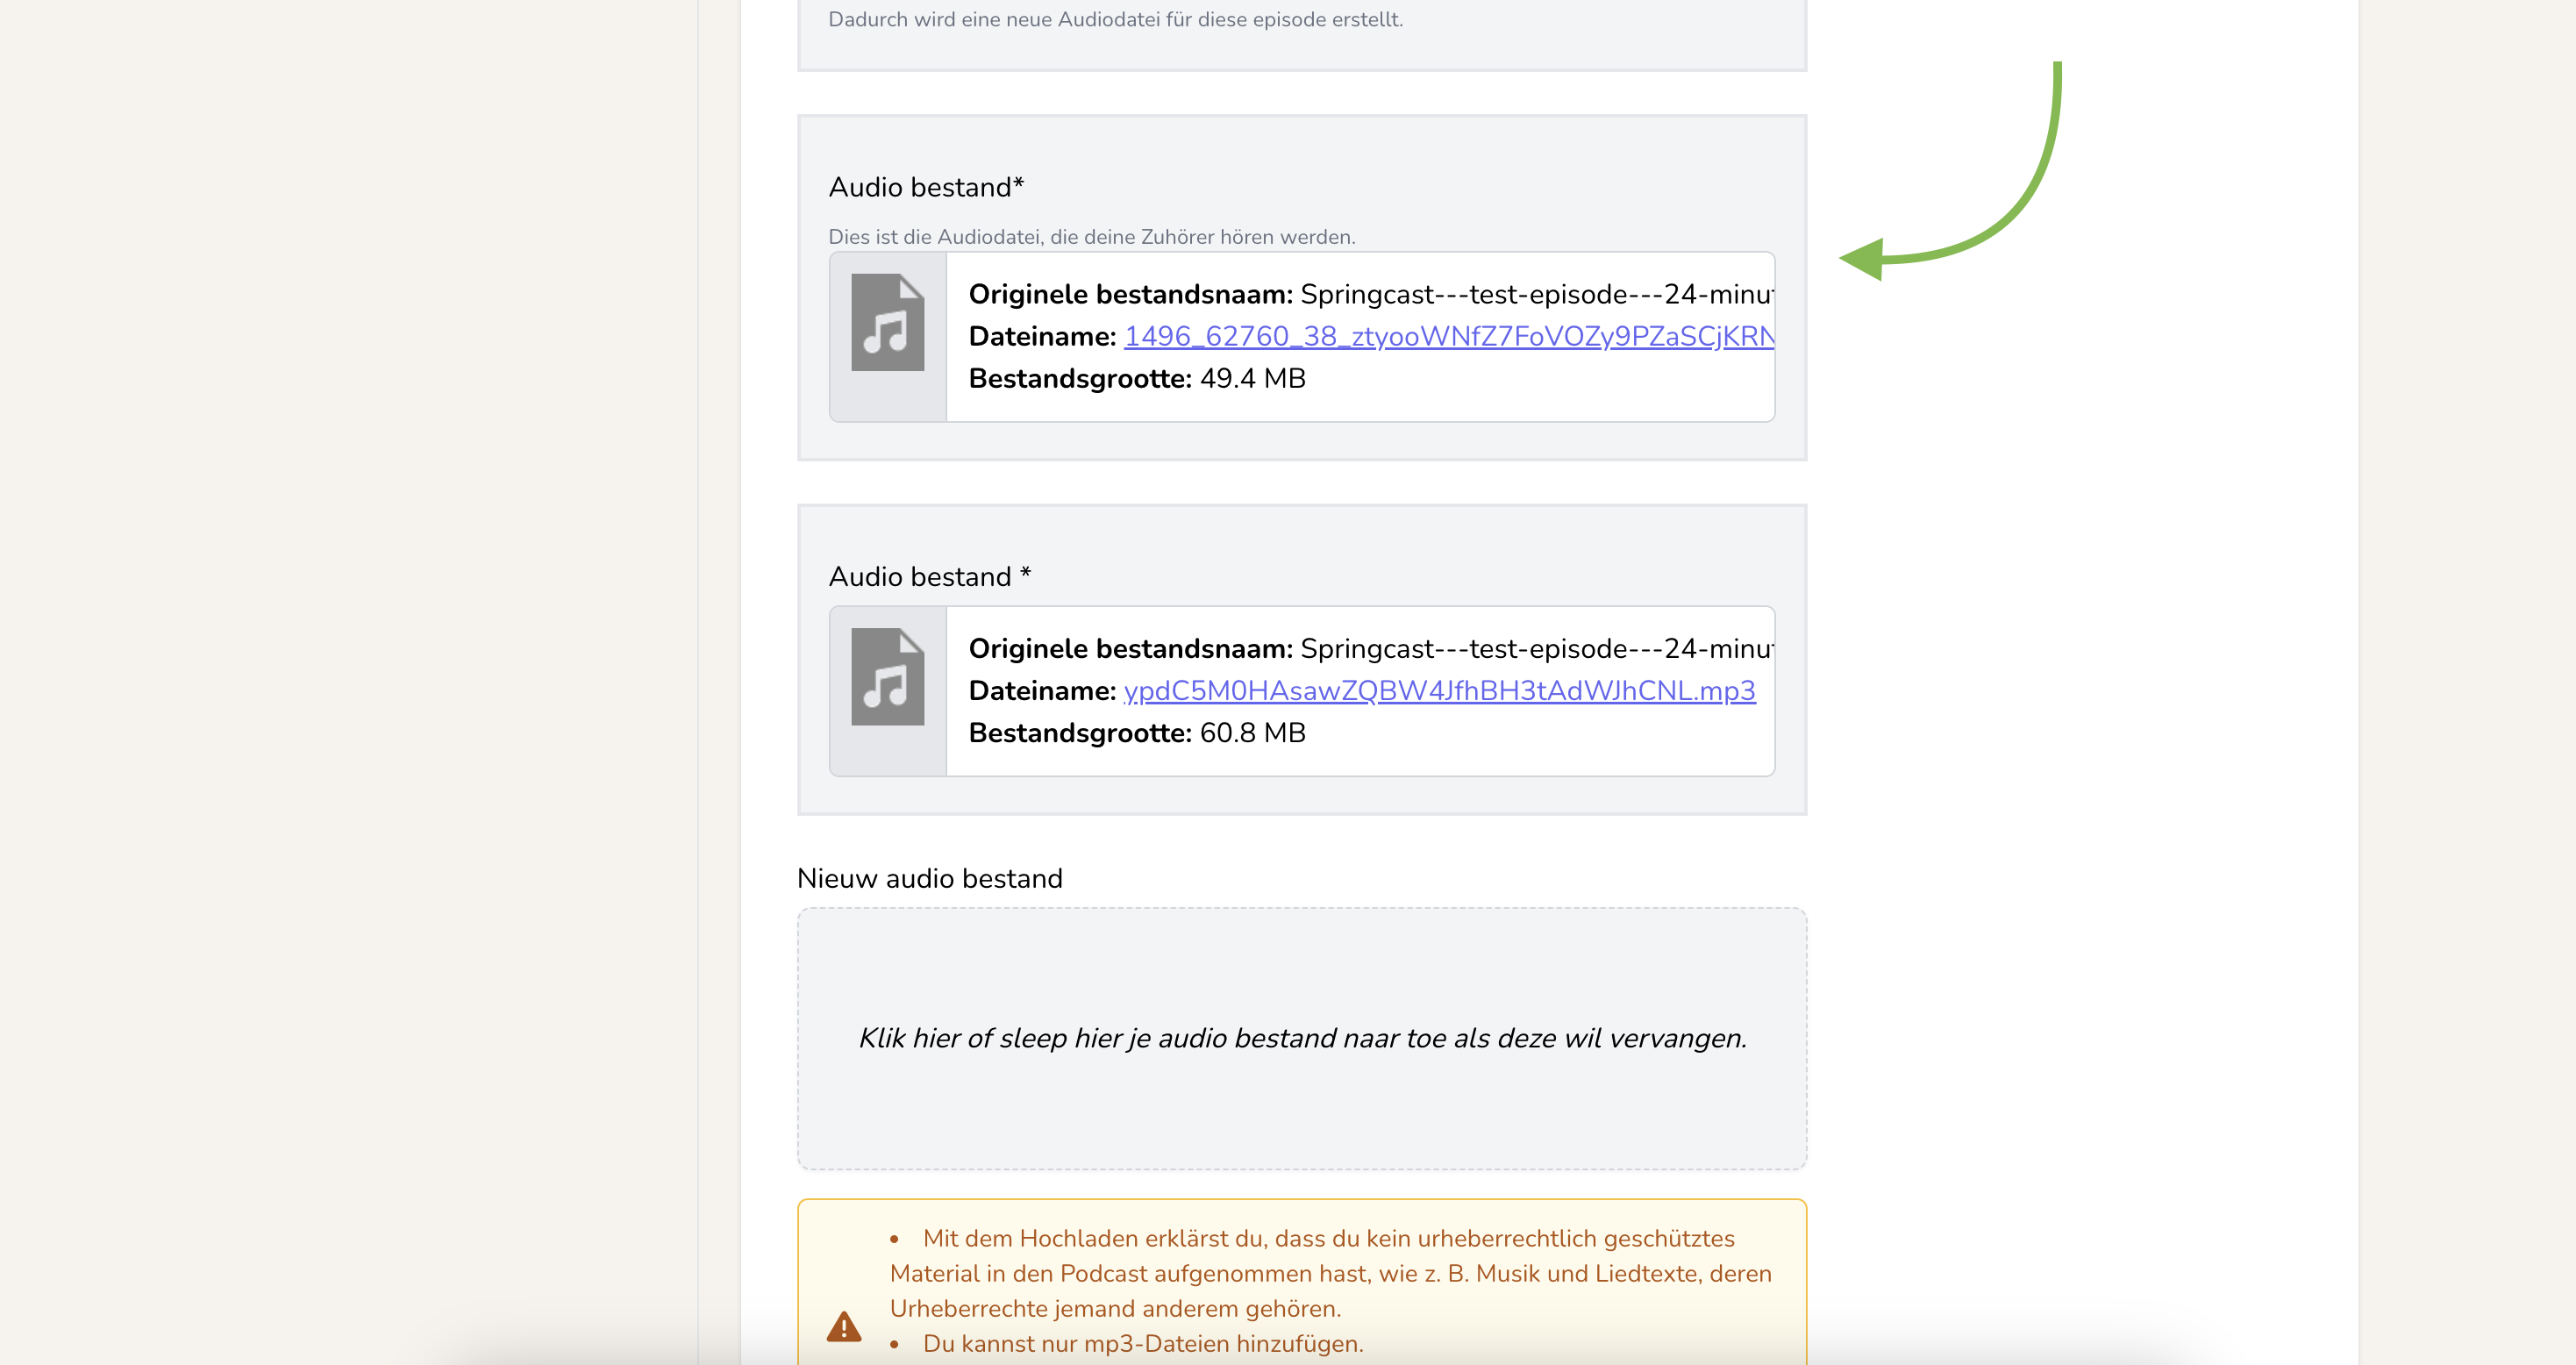Open the 1496_62760_38 audio file link
This screenshot has height=1365, width=2576.
(x=1449, y=336)
